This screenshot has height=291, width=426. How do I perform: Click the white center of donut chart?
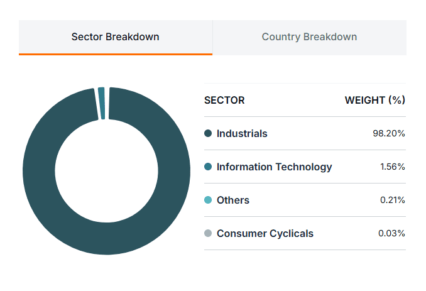coord(107,171)
